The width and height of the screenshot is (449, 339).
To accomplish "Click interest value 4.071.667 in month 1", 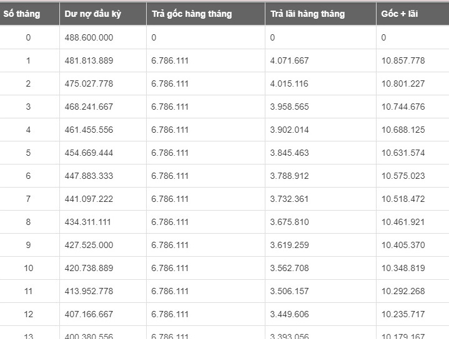I will click(289, 60).
